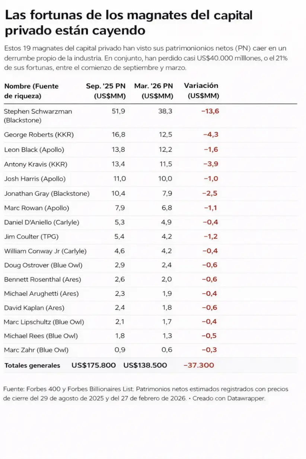Click the US$138.500 total value

pyautogui.click(x=145, y=365)
